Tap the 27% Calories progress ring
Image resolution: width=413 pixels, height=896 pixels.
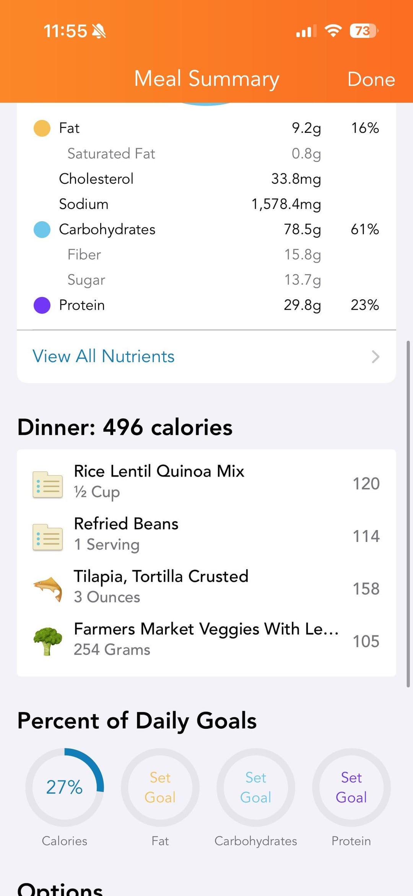[x=65, y=787]
